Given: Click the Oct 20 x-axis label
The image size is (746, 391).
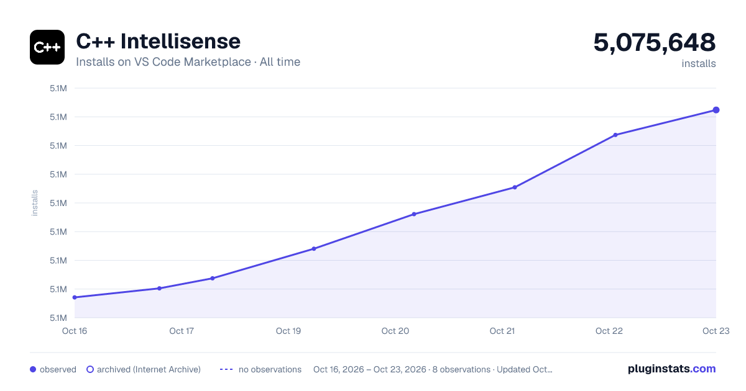Looking at the screenshot, I should (395, 331).
